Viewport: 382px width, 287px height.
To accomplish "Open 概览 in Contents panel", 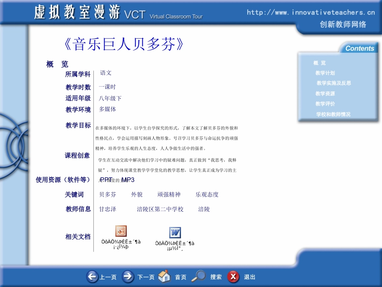I will coord(319,63).
